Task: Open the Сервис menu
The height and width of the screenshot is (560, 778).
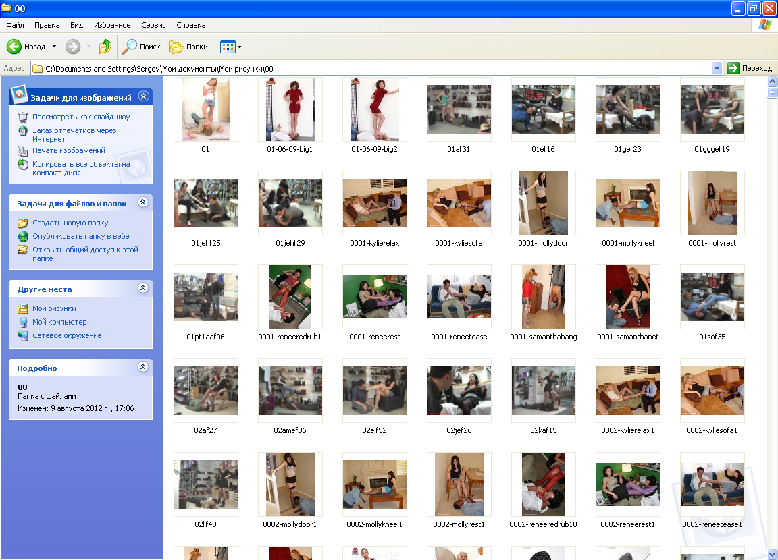Action: 153,25
